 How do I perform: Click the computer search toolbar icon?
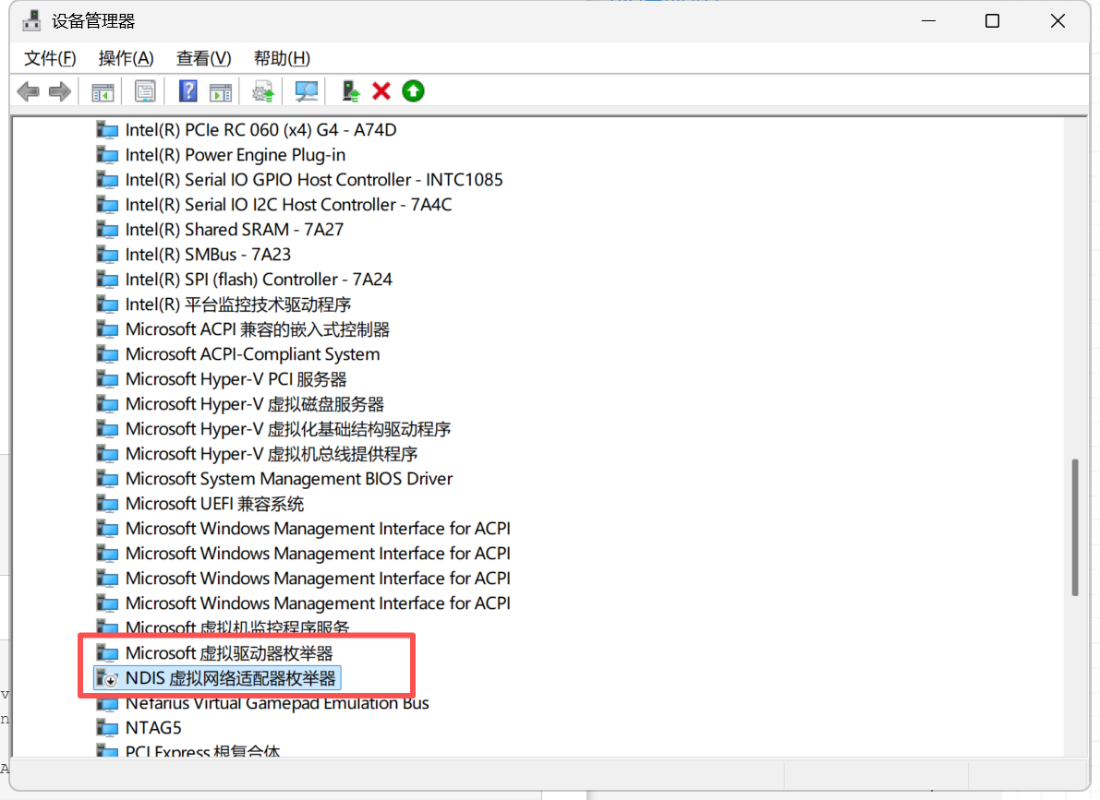pos(306,90)
